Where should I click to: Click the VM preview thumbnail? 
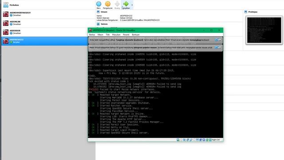point(264,30)
